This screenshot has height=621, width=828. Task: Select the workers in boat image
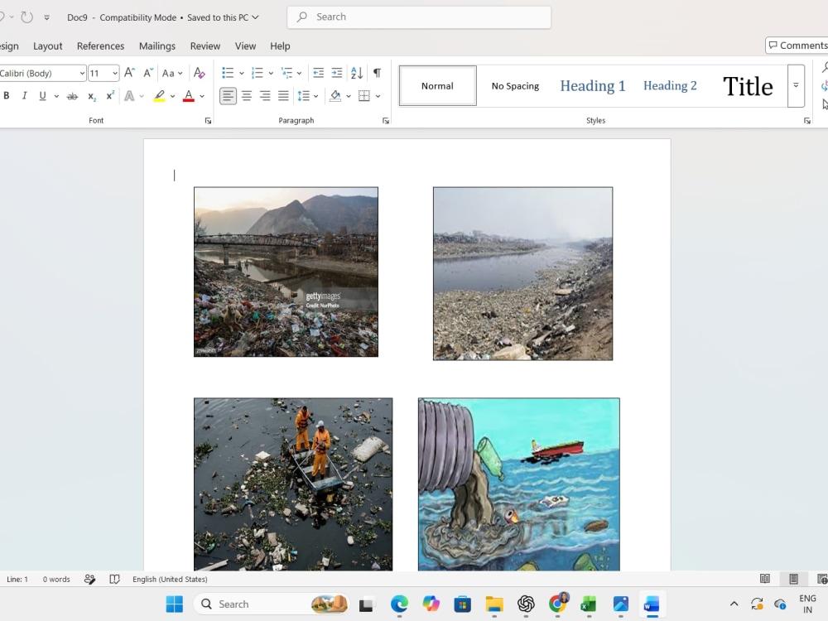pos(293,484)
